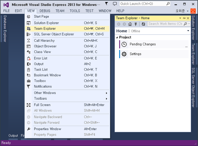Click the Toolbox menu icon

pos(29,81)
